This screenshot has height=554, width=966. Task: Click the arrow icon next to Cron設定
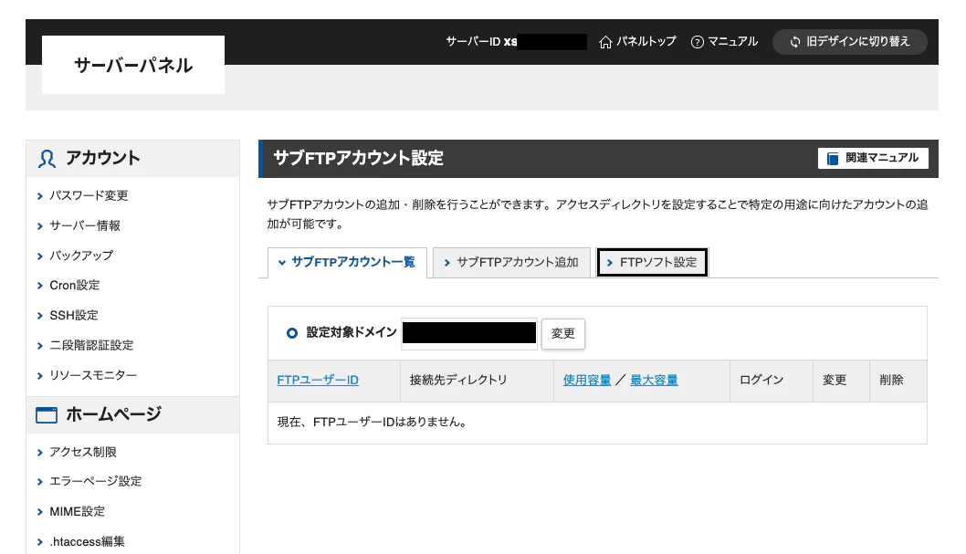(x=39, y=285)
